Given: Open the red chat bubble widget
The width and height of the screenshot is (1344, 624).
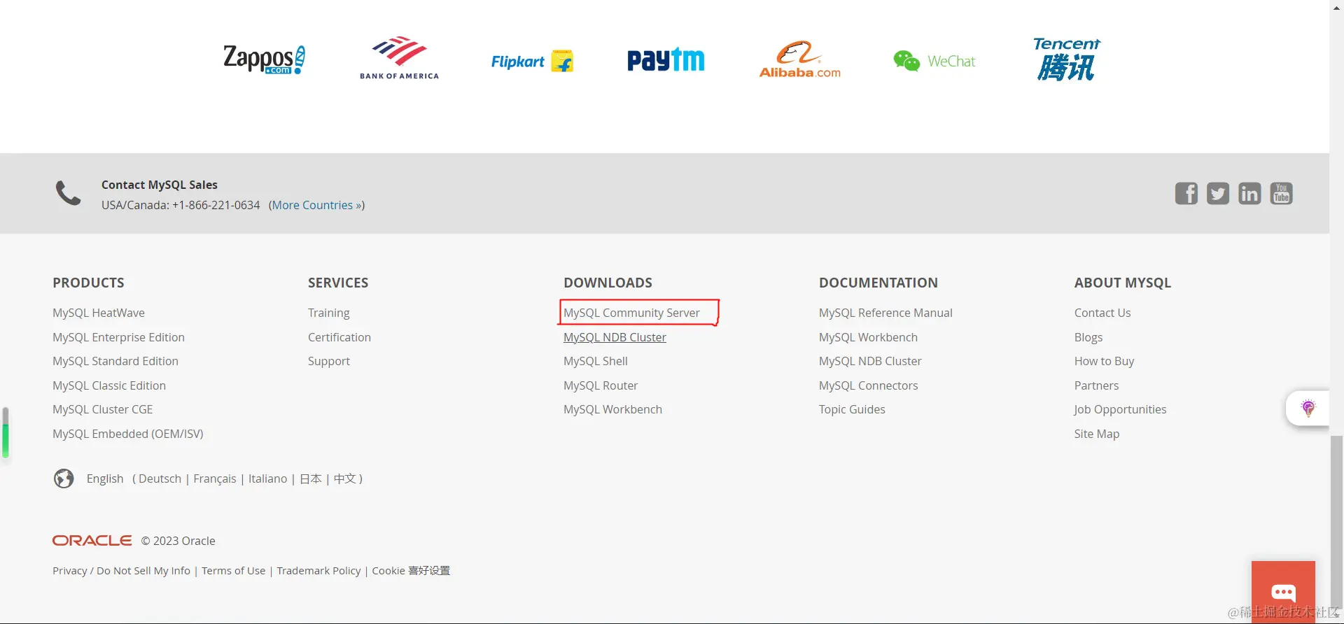Looking at the screenshot, I should (1283, 592).
